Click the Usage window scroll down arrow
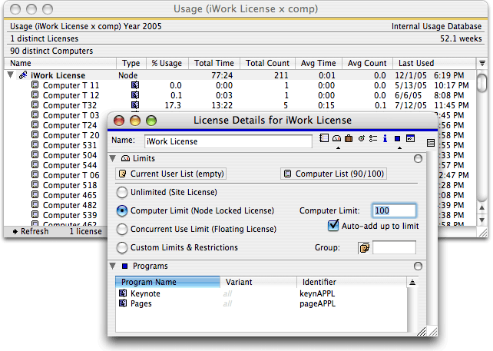 (x=481, y=220)
